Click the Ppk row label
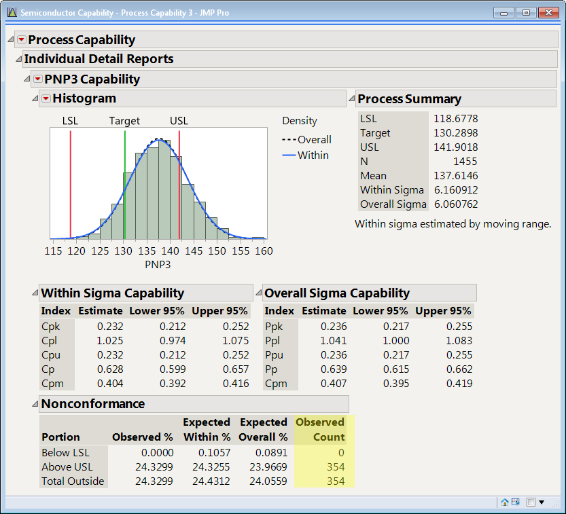 (274, 327)
